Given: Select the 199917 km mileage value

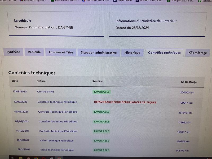Looking at the screenshot, I should click(x=186, y=103).
